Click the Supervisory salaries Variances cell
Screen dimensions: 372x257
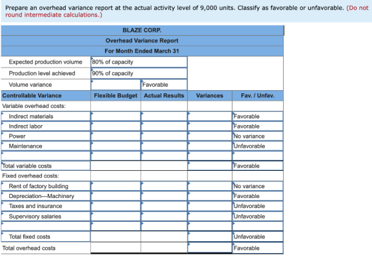(x=210, y=217)
